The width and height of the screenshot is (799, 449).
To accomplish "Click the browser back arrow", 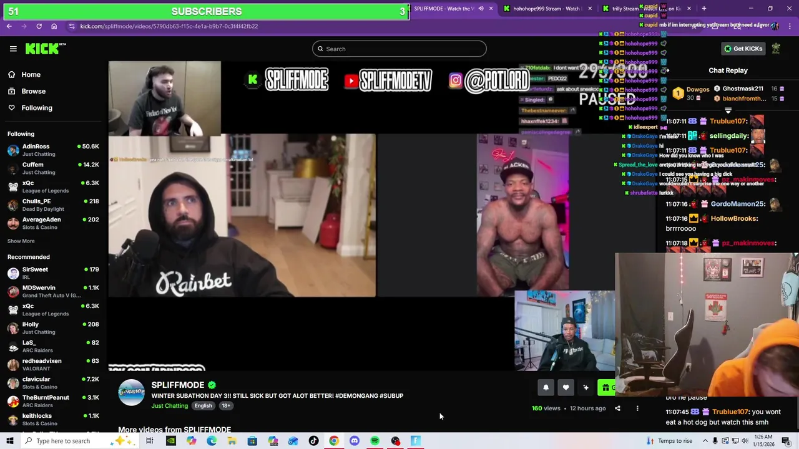I will 9,26.
